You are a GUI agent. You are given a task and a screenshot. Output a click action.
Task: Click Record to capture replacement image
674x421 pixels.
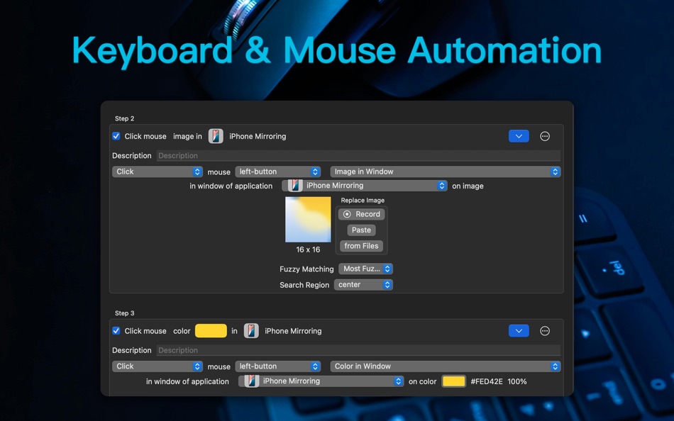click(362, 214)
